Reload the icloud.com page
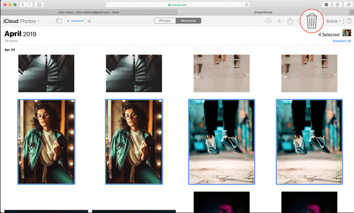This screenshot has width=354, height=213. (x=247, y=5)
